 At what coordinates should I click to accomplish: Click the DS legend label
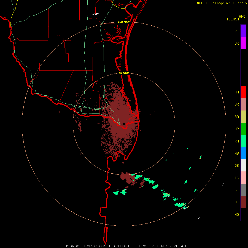point(237,166)
